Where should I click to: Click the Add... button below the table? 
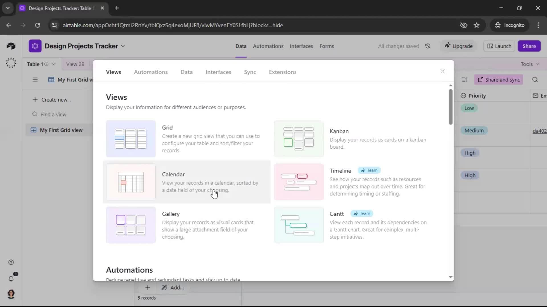tap(173, 288)
